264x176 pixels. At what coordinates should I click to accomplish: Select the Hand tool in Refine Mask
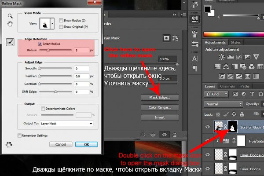click(10, 24)
